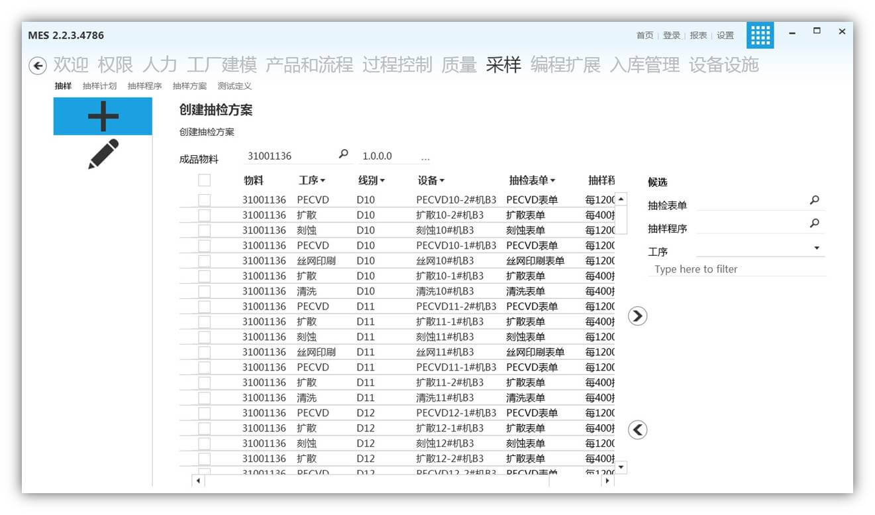Select the 刻蚀12#机B3 cell
875x515 pixels.
445,443
